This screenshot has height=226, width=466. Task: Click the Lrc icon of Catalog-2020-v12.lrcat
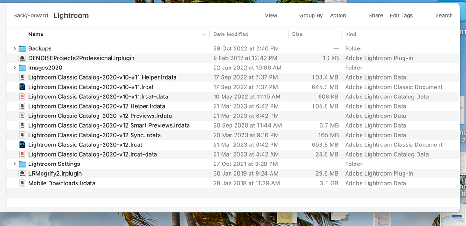(x=22, y=144)
